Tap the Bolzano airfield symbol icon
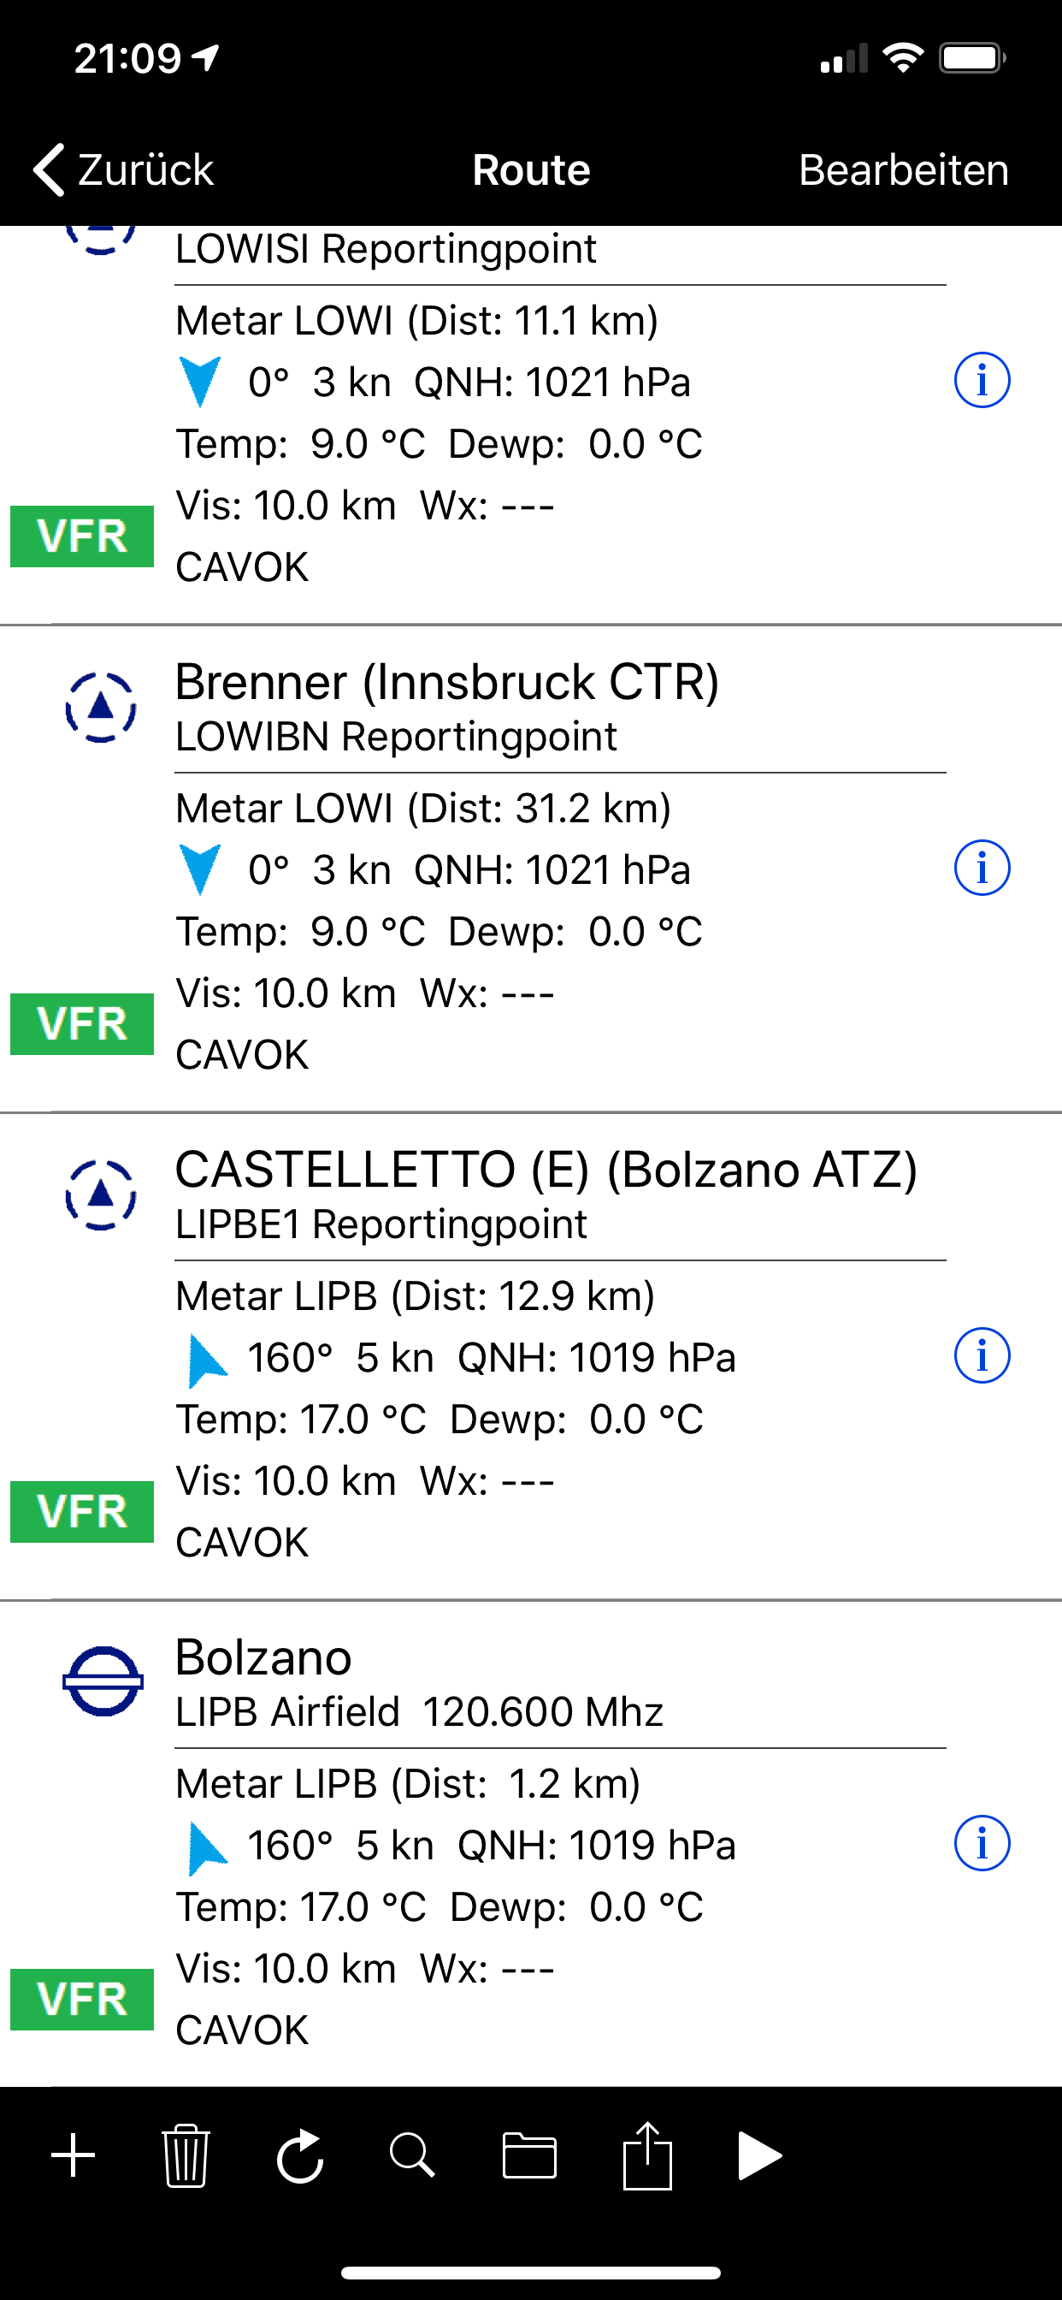The width and height of the screenshot is (1062, 2300). click(x=102, y=1682)
